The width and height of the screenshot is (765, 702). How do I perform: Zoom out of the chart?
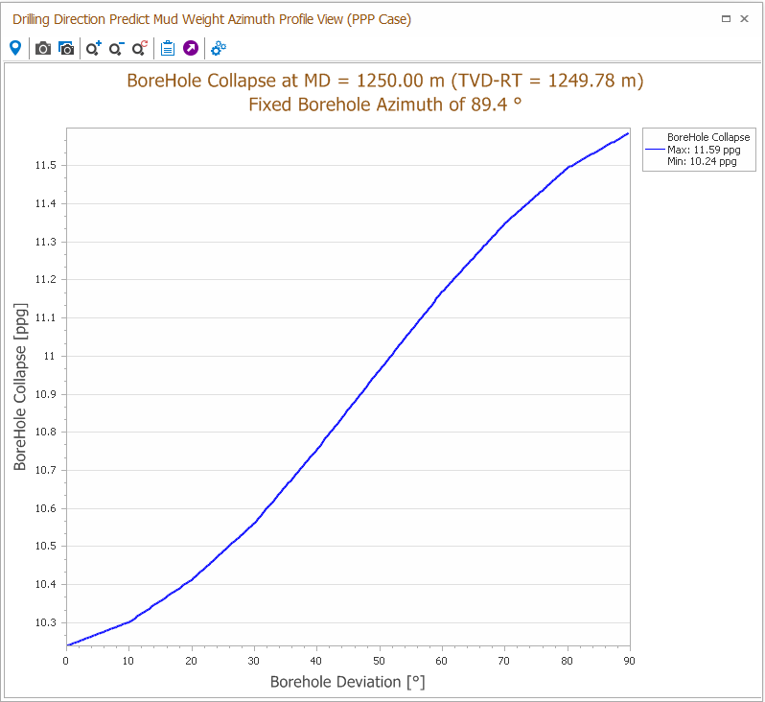(x=117, y=48)
